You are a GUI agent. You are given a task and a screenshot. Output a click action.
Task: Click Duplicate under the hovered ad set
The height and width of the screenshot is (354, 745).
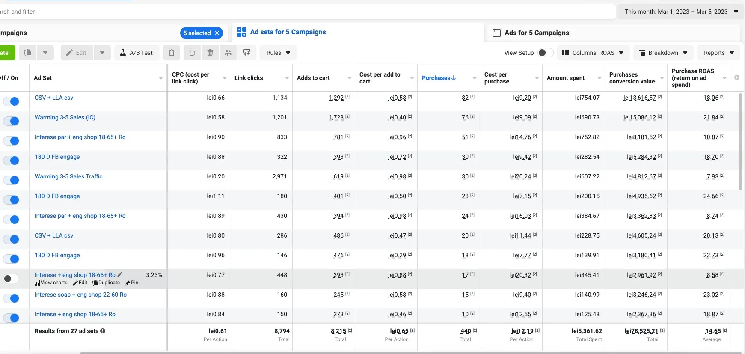[x=107, y=283]
